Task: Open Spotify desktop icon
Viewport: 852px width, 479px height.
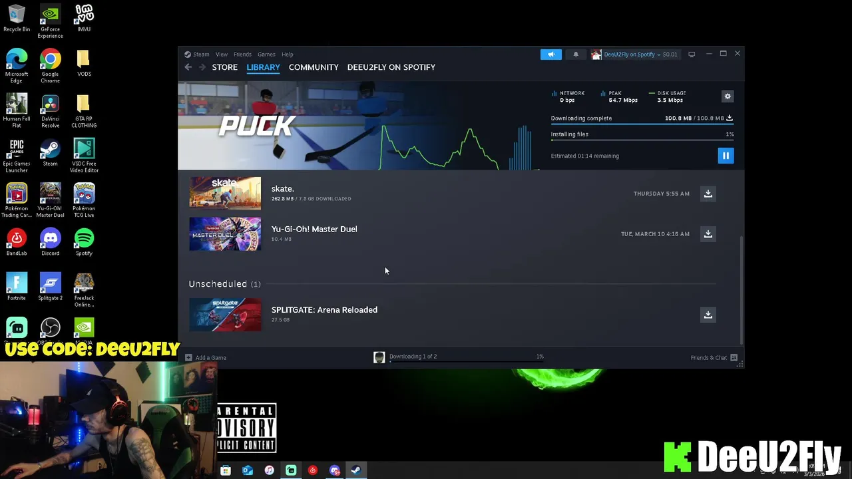Action: pyautogui.click(x=84, y=242)
